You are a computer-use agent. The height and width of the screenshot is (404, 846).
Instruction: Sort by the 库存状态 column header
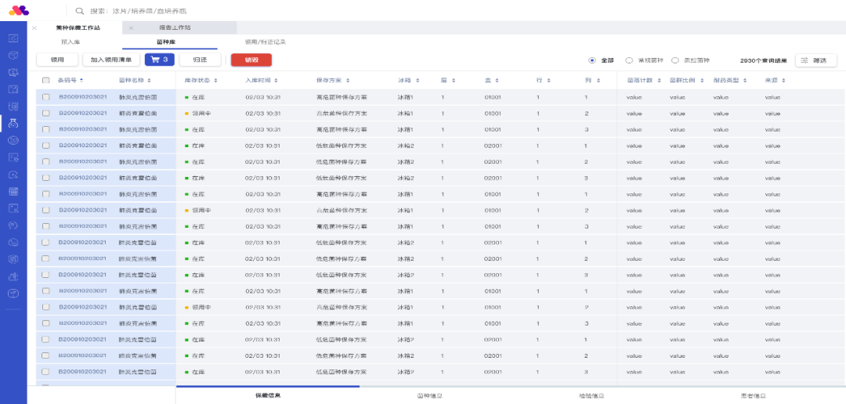click(200, 80)
